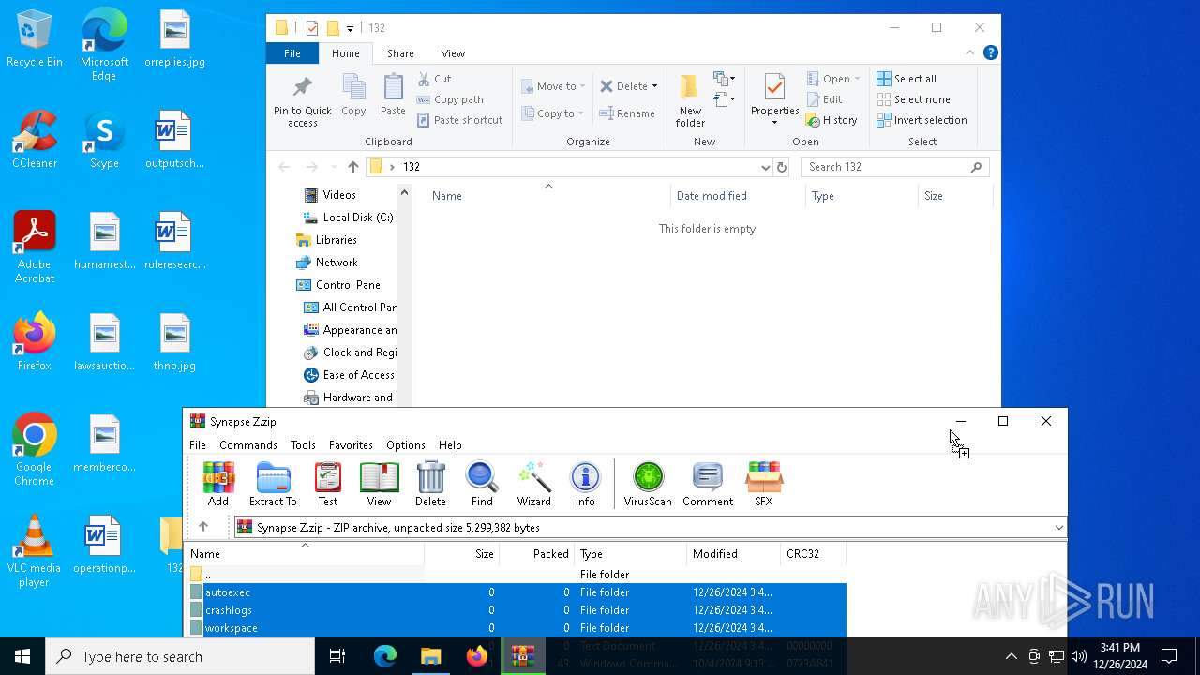Open the File tab in Explorer
This screenshot has width=1200, height=675.
pyautogui.click(x=292, y=53)
